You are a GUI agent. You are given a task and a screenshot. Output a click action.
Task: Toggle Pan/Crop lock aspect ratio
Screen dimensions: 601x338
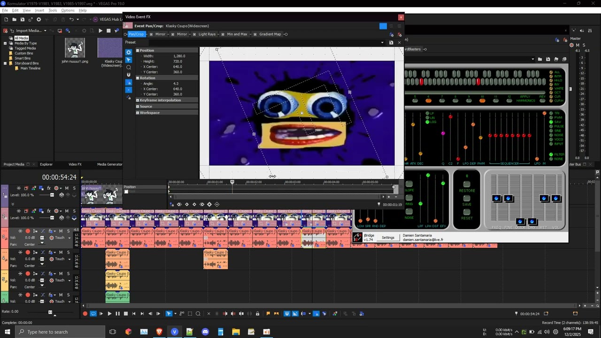129,82
